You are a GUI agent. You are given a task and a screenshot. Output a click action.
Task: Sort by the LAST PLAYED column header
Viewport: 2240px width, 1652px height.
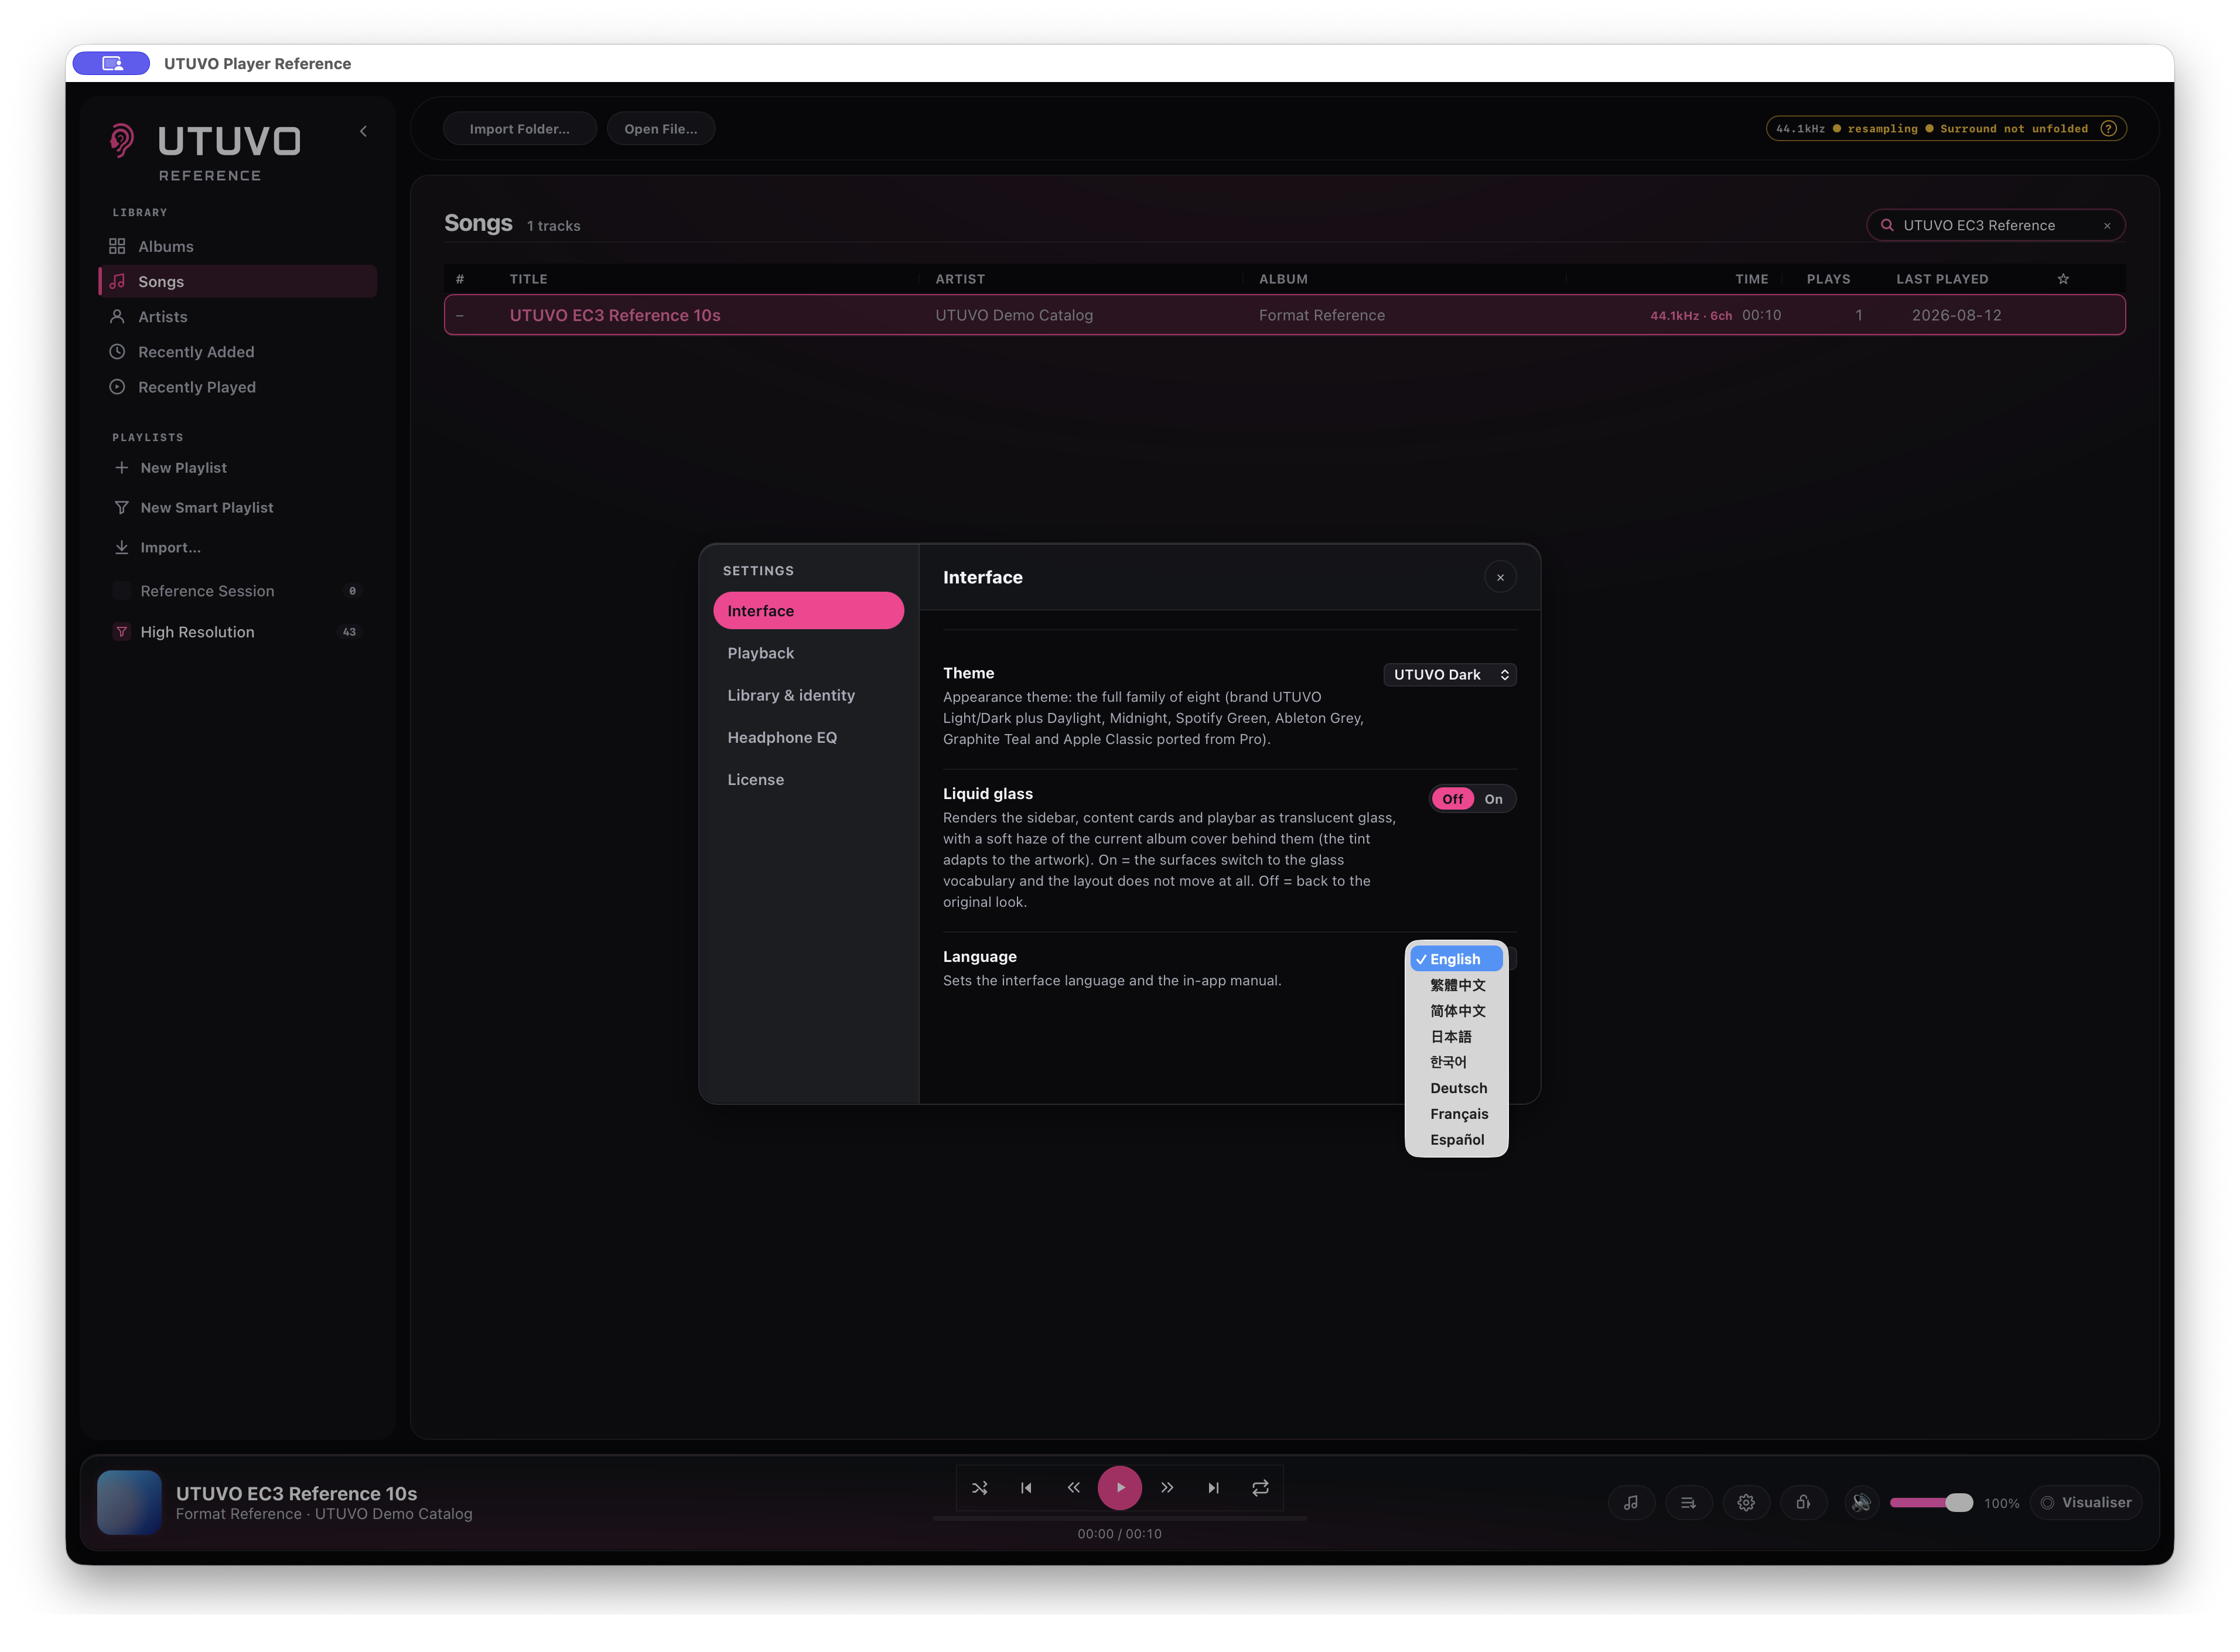(x=1942, y=279)
